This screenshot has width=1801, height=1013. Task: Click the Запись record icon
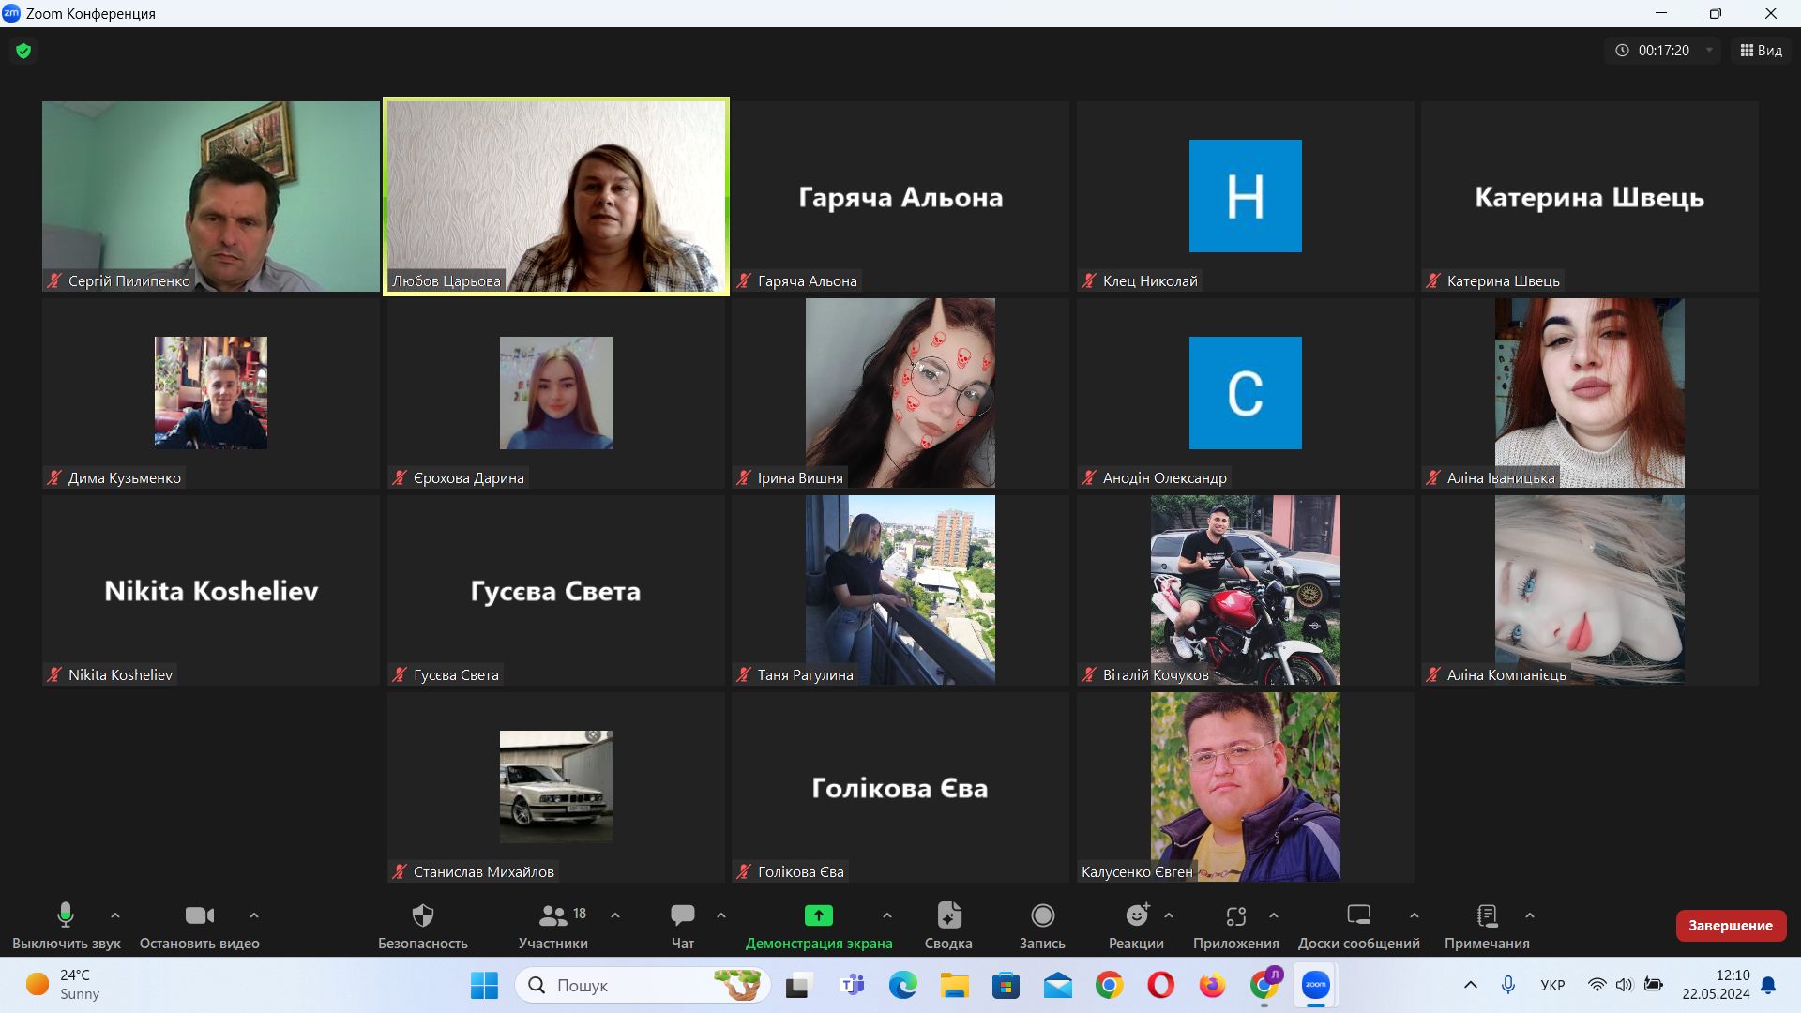point(1042,915)
